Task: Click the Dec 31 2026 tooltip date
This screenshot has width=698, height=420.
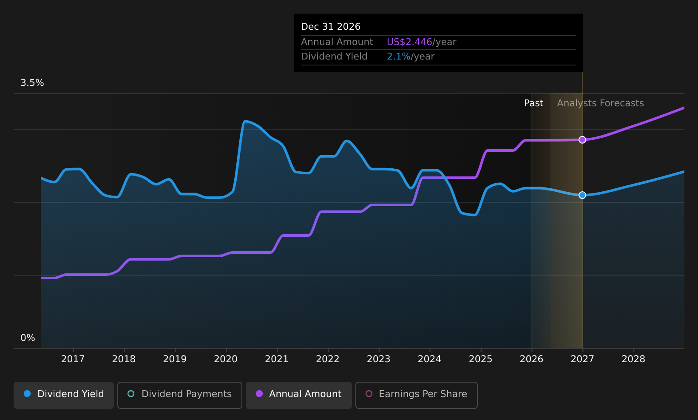Action: pyautogui.click(x=331, y=27)
